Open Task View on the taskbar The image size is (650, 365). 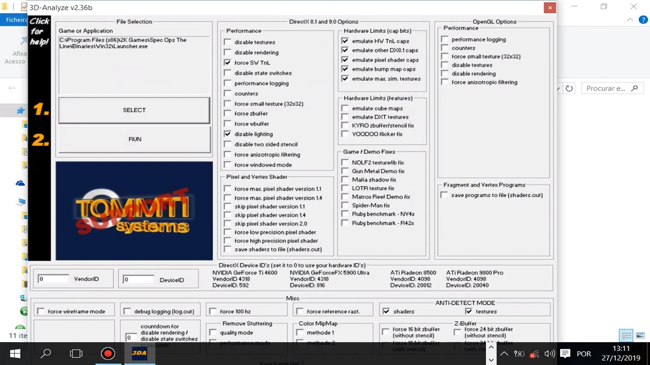pos(76,353)
